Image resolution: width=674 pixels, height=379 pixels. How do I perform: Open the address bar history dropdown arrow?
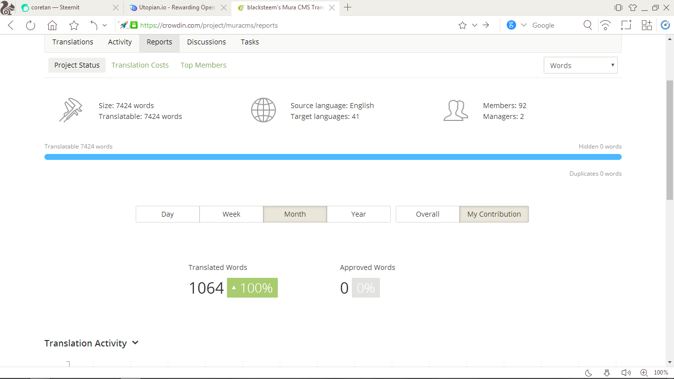[475, 25]
